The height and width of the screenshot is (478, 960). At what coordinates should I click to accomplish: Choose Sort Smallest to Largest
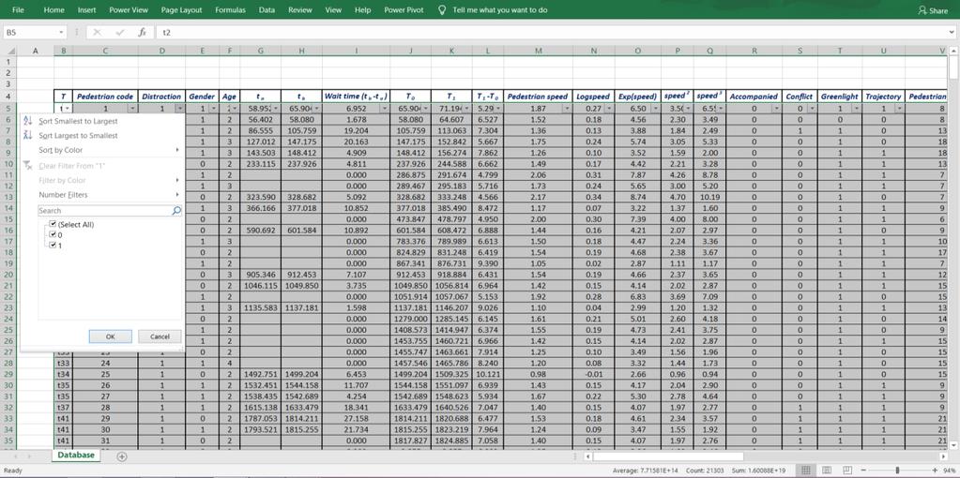pyautogui.click(x=79, y=121)
